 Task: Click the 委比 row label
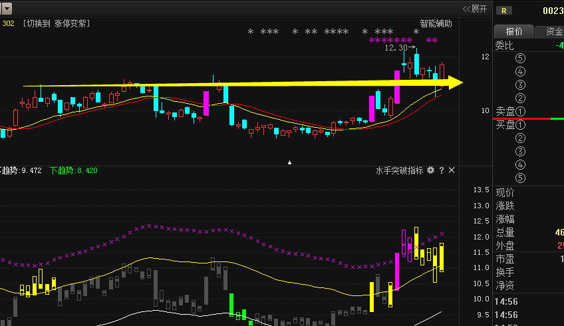coord(505,45)
